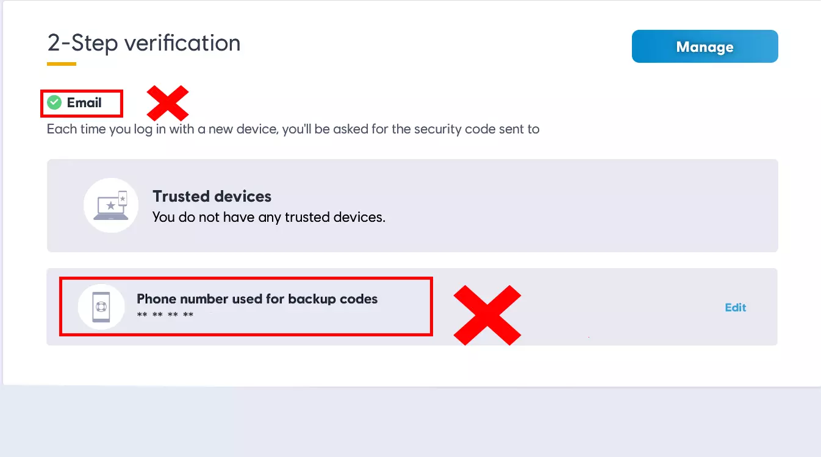
Task: Click the Trusted devices title
Action: click(212, 196)
